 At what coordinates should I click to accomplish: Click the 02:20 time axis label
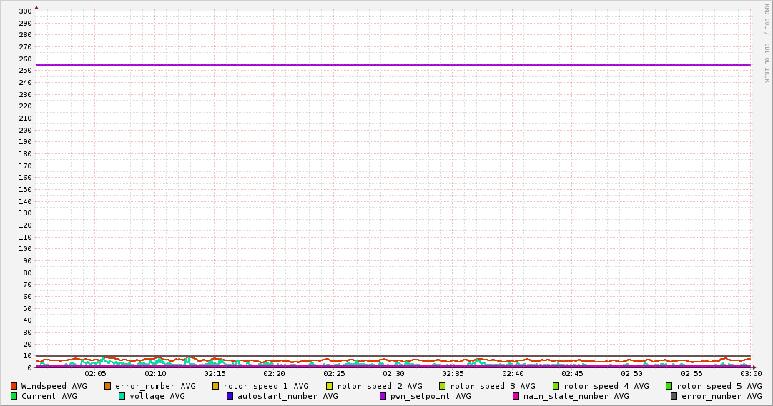tap(274, 374)
